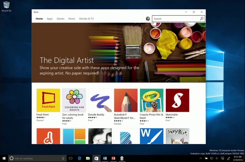Click the Fresh Paint app name
The image size is (245, 162).
point(42,114)
